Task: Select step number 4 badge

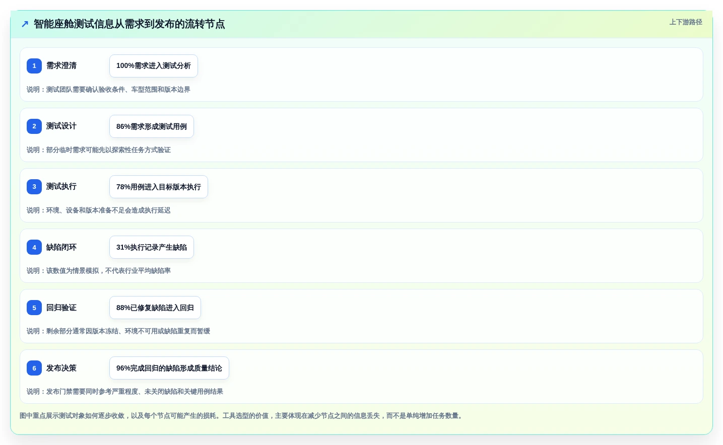Action: 34,247
